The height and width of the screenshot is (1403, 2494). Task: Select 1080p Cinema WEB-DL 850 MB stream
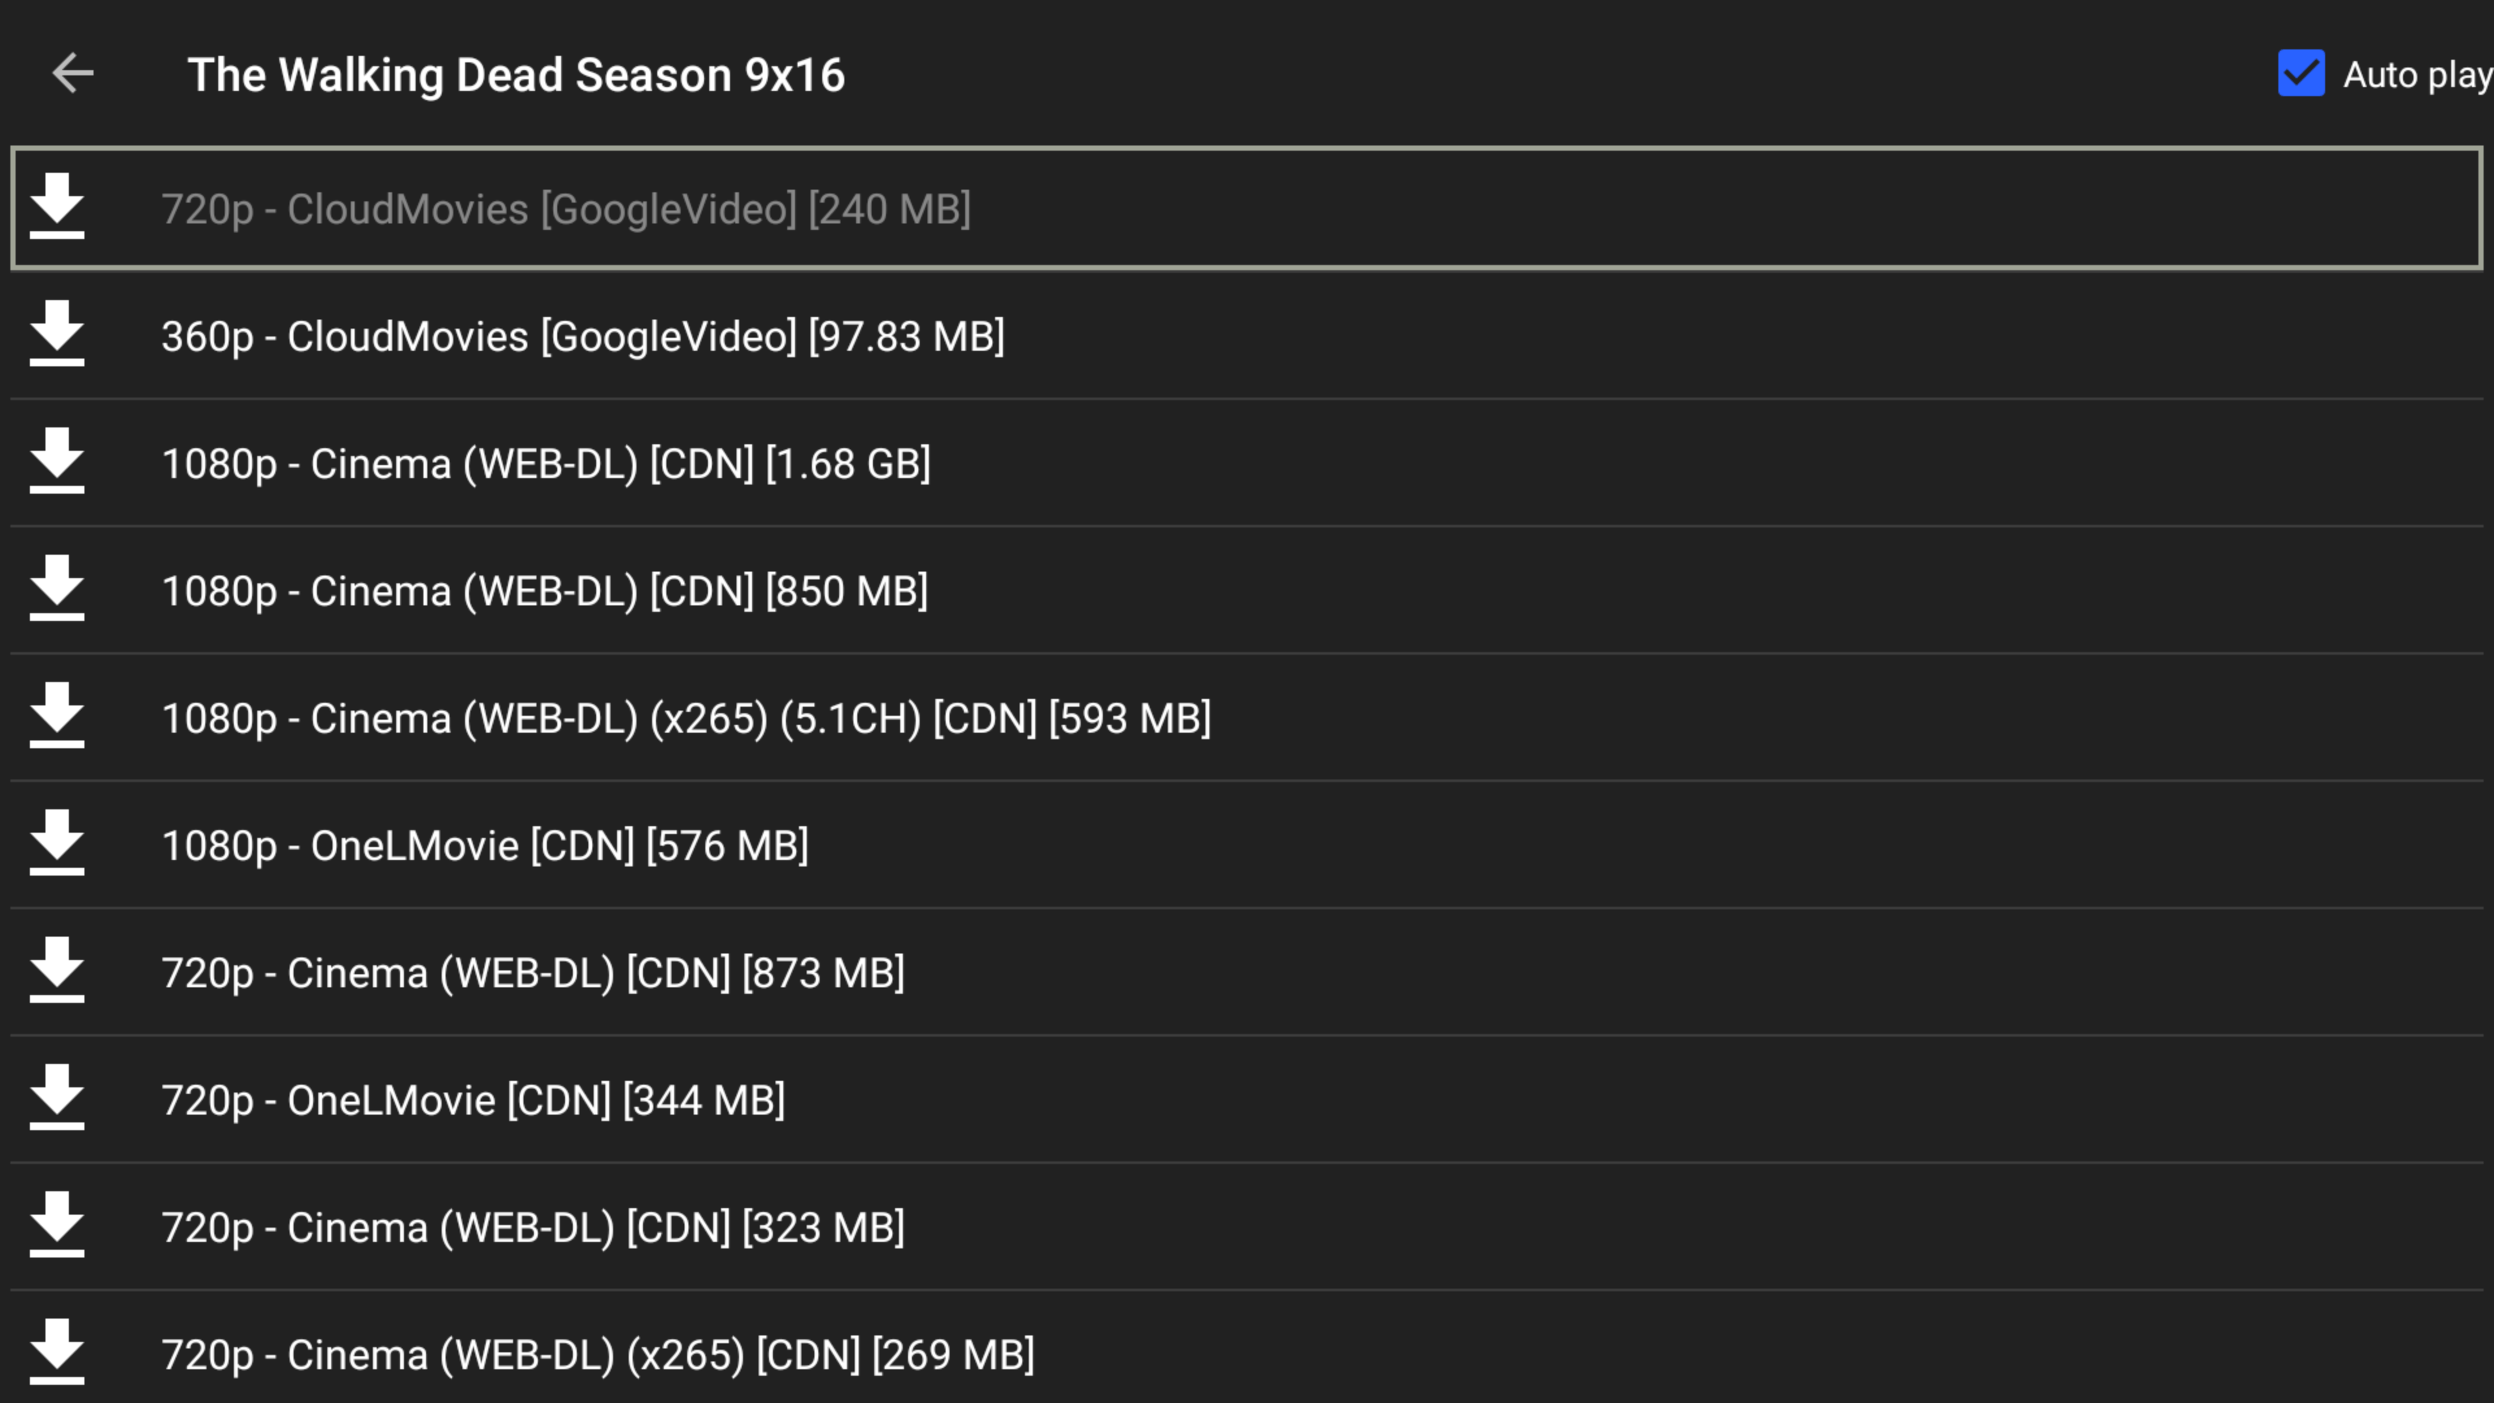[1246, 590]
